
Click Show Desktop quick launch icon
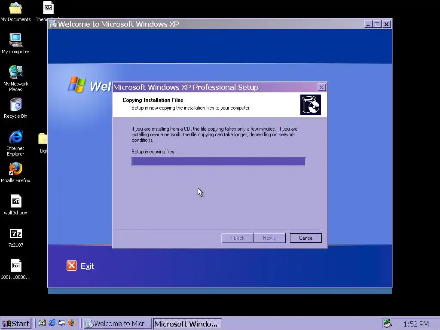click(42, 323)
